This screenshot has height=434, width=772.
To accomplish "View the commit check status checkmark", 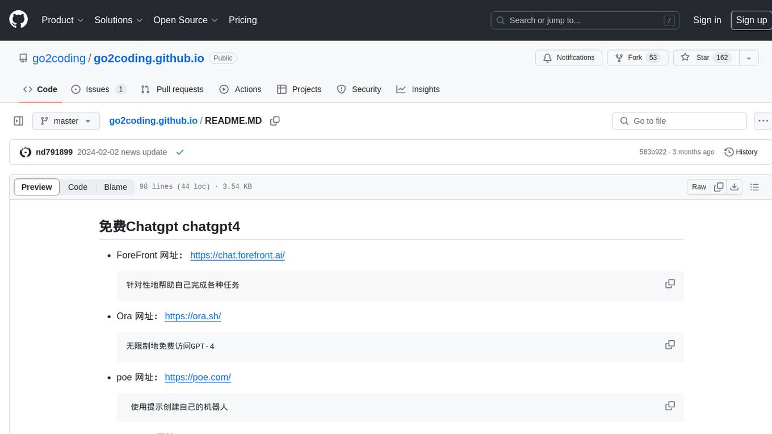I will click(180, 152).
